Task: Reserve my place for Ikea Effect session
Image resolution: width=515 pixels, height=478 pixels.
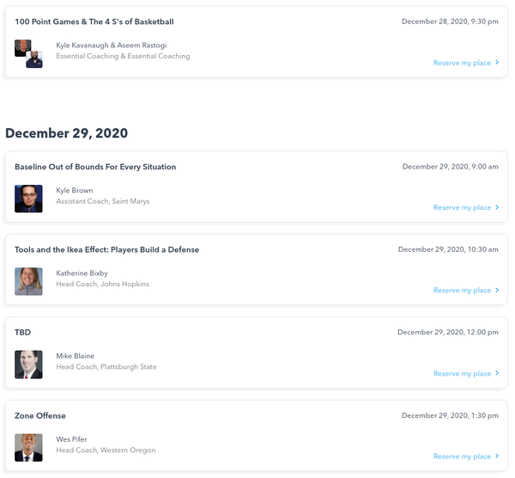Action: 462,291
